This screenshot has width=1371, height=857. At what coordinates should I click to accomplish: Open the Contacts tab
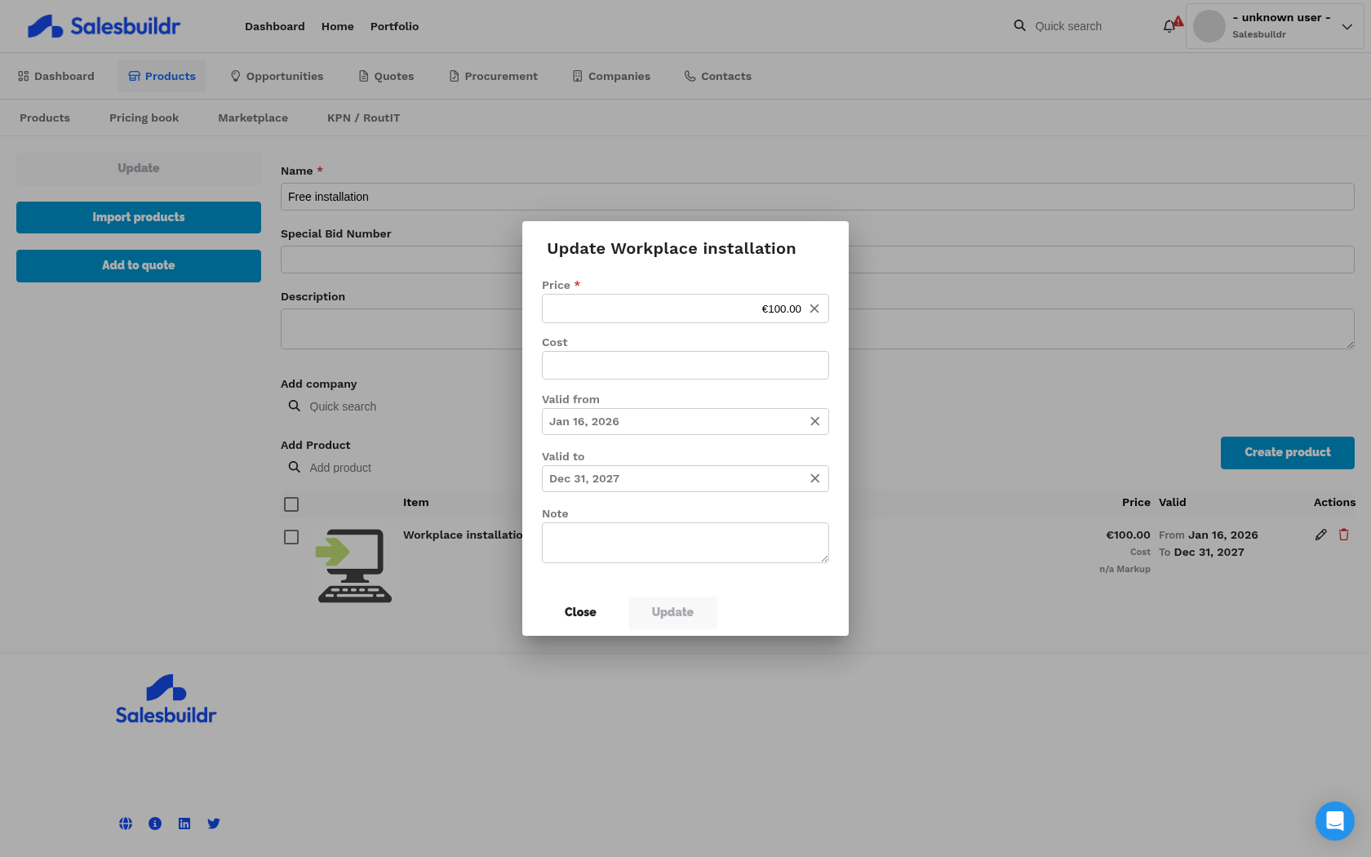pyautogui.click(x=718, y=76)
